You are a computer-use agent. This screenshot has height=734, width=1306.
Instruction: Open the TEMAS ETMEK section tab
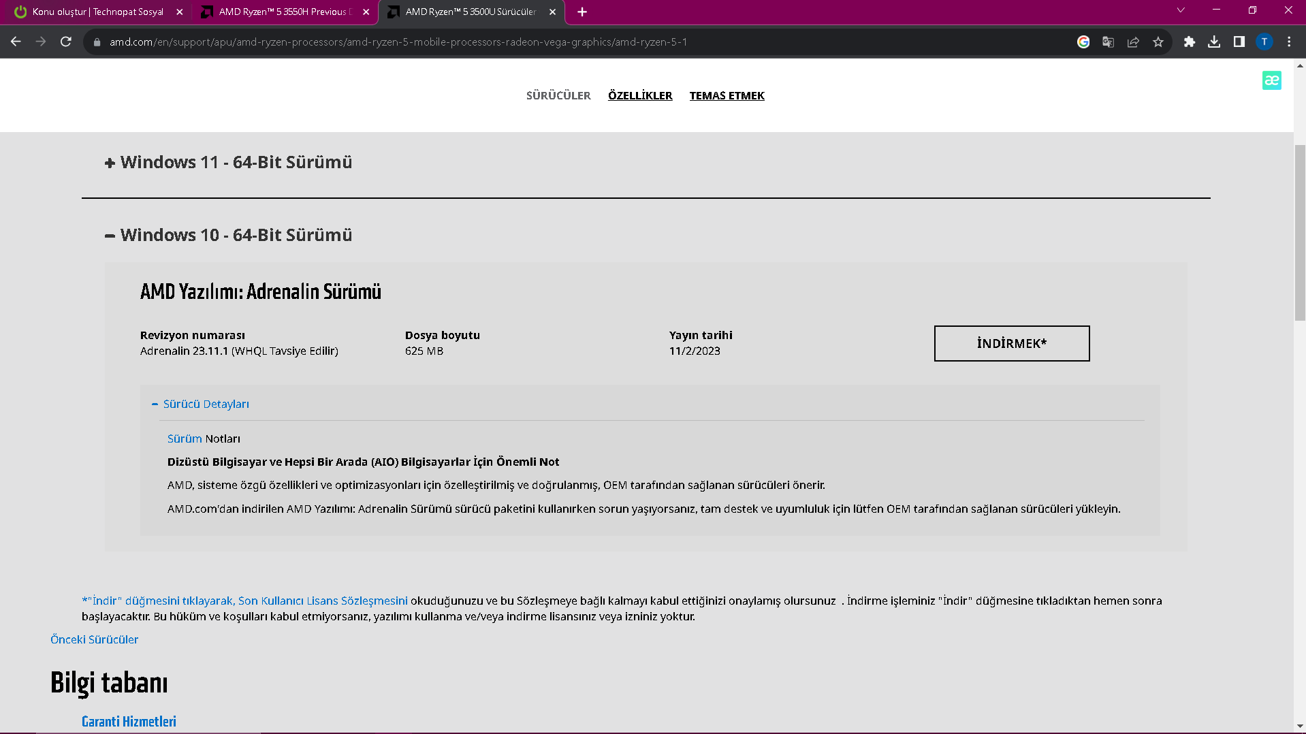(x=727, y=96)
